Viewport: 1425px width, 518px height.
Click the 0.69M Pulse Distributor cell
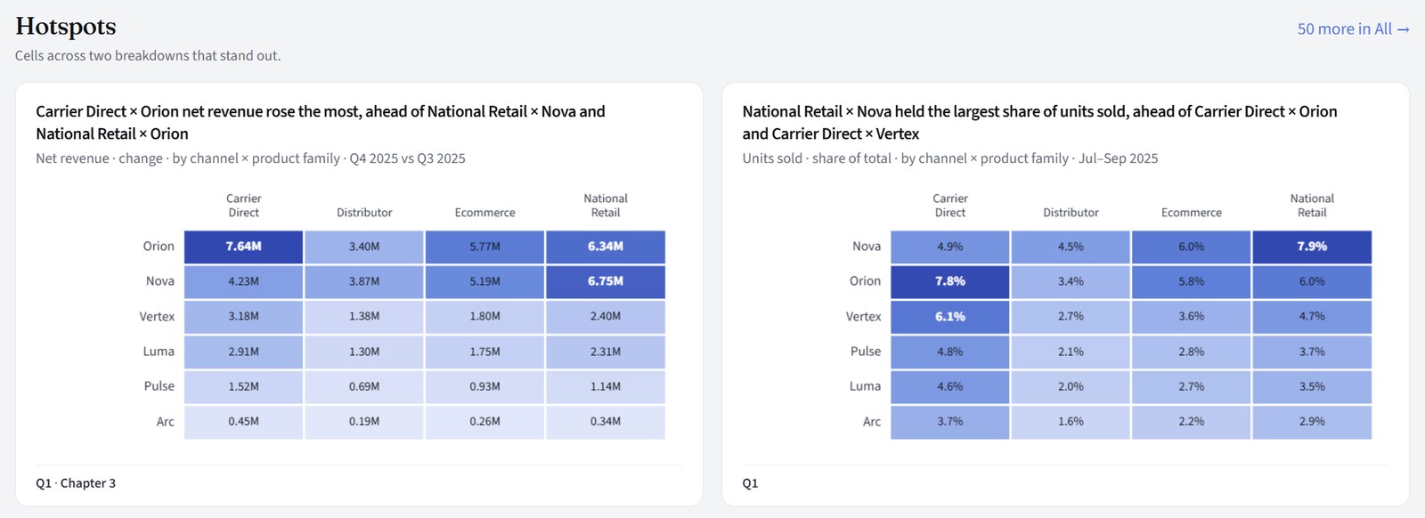tap(364, 386)
